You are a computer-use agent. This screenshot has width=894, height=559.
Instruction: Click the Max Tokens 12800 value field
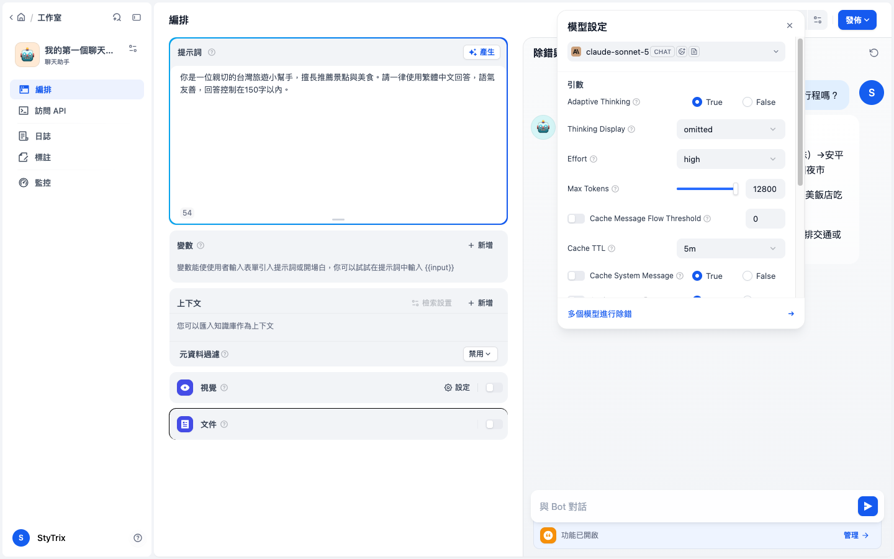765,189
